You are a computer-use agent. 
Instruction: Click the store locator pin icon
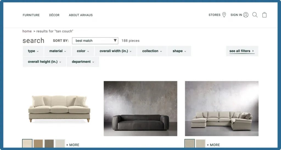point(224,15)
